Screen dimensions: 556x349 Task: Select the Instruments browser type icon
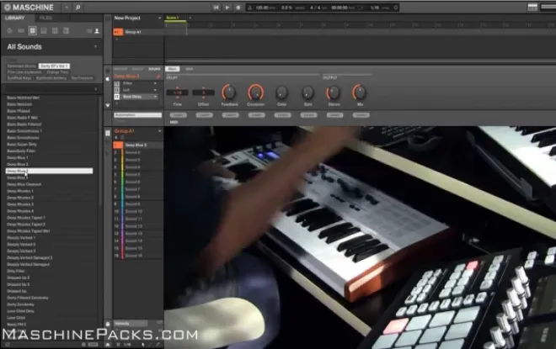pyautogui.click(x=44, y=31)
